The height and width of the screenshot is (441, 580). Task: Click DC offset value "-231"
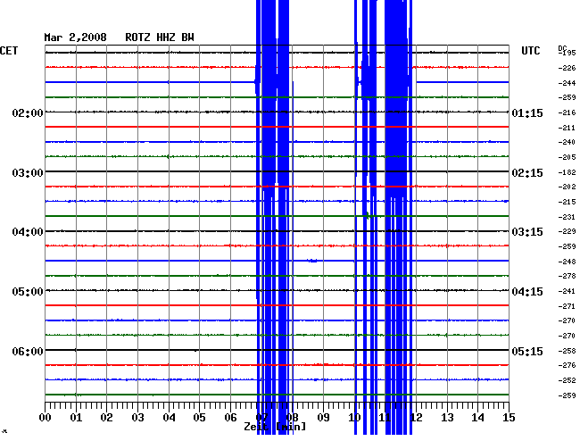pyautogui.click(x=567, y=217)
